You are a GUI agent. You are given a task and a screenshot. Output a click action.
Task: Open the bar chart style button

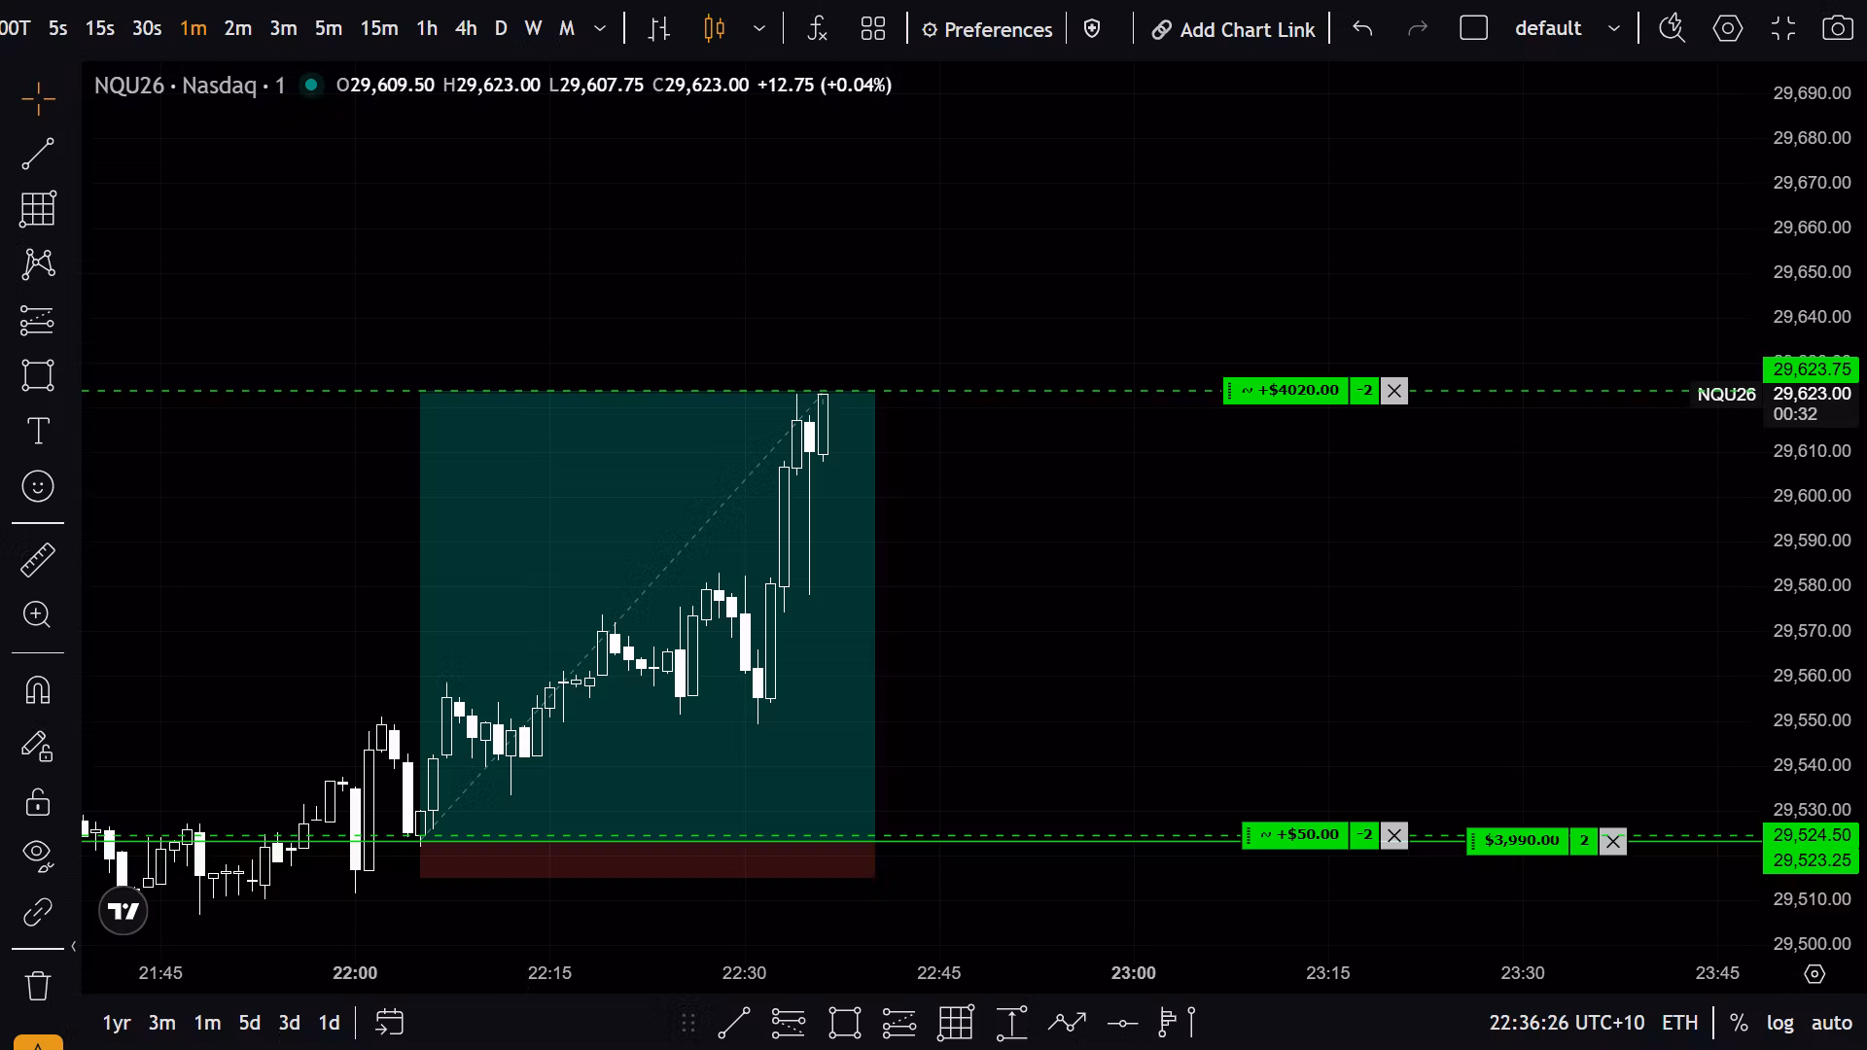click(x=659, y=28)
